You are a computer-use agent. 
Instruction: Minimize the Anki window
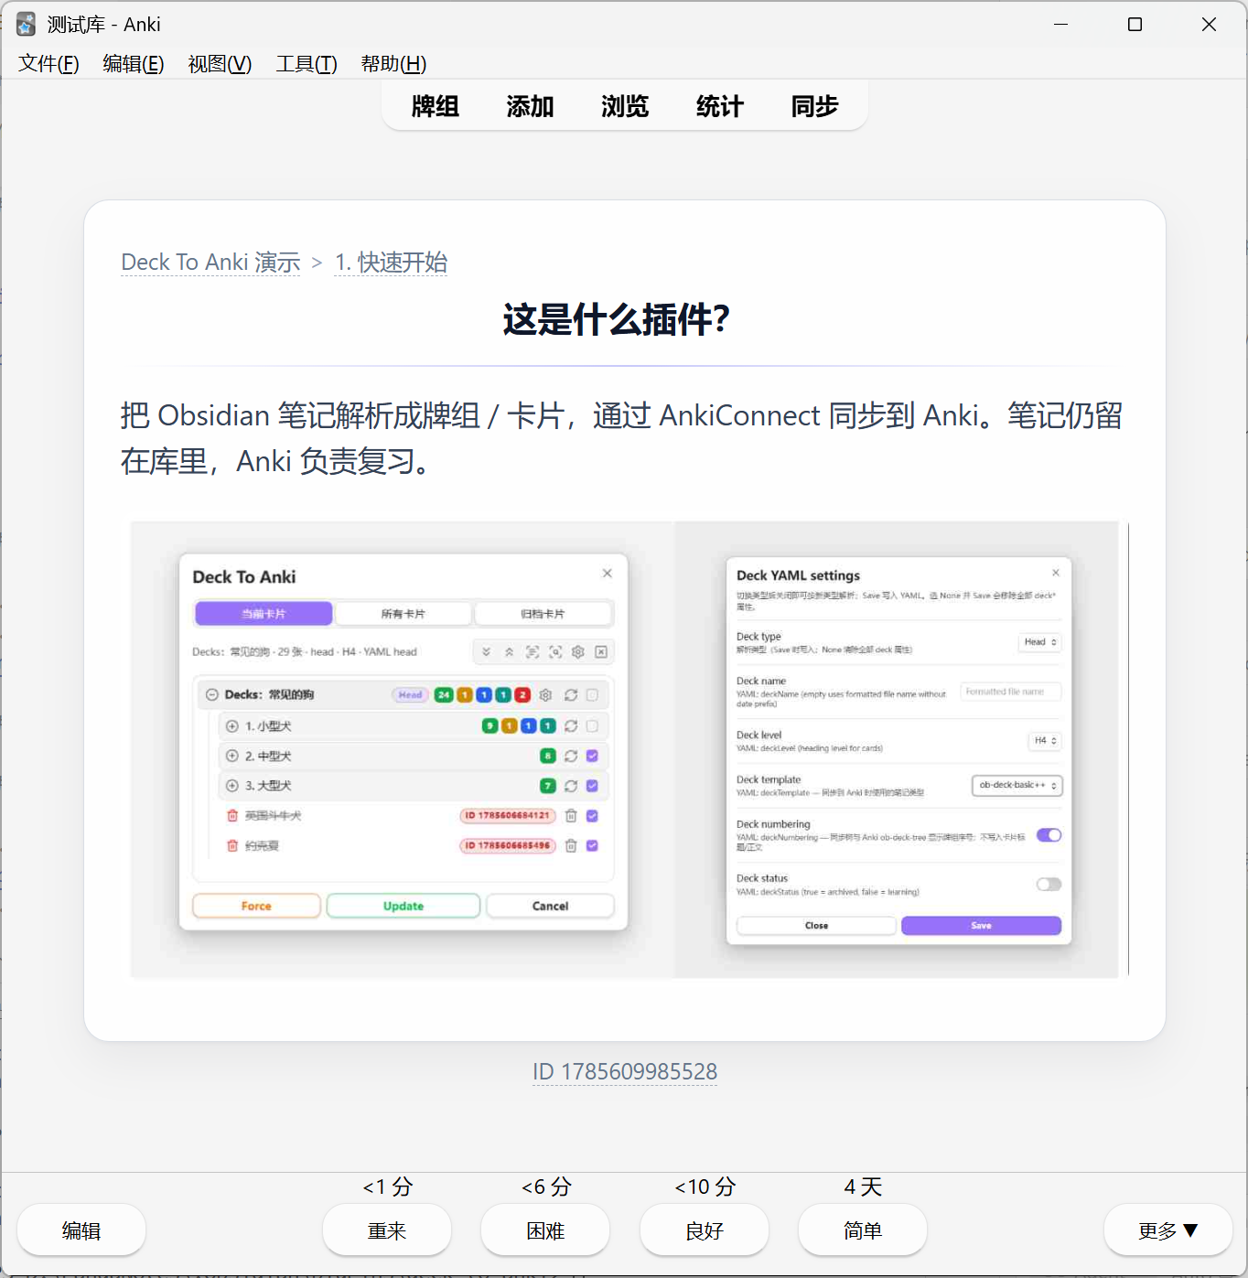[1061, 25]
